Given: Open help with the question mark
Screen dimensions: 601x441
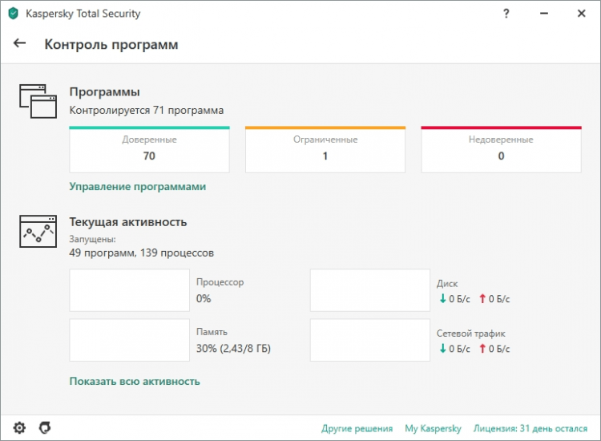Looking at the screenshot, I should 506,14.
